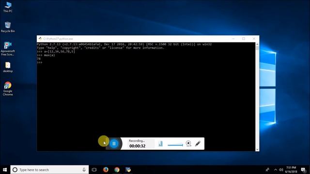Screen dimensions: 310x174
Task: Click the Recording... status label
Action: point(137,141)
